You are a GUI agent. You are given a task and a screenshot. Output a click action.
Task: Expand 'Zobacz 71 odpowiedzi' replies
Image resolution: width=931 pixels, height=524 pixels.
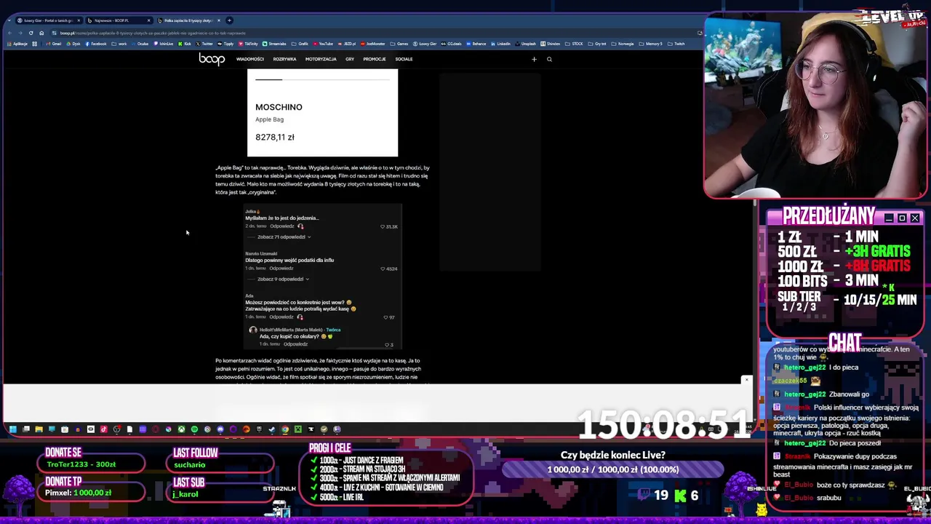(284, 237)
